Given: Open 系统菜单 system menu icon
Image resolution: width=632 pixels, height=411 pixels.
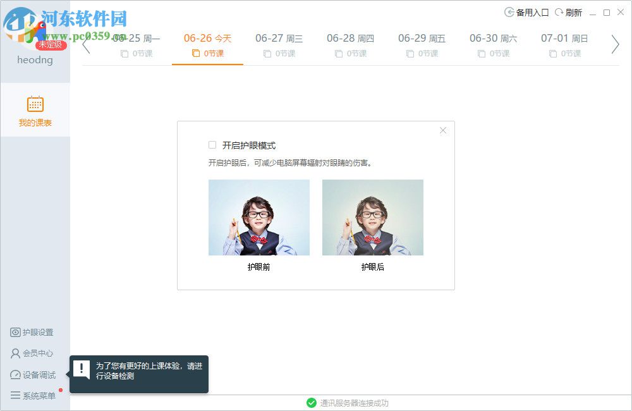Looking at the screenshot, I should [14, 396].
